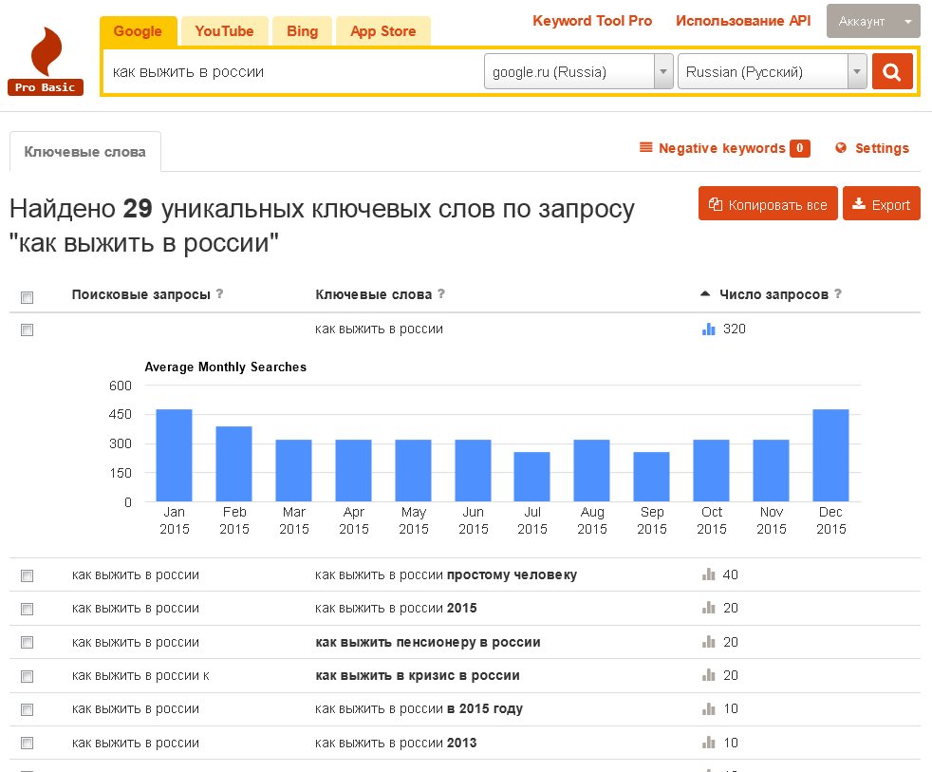Click the search query text 'как выжить в россии к'
932x772 pixels.
pyautogui.click(x=140, y=676)
